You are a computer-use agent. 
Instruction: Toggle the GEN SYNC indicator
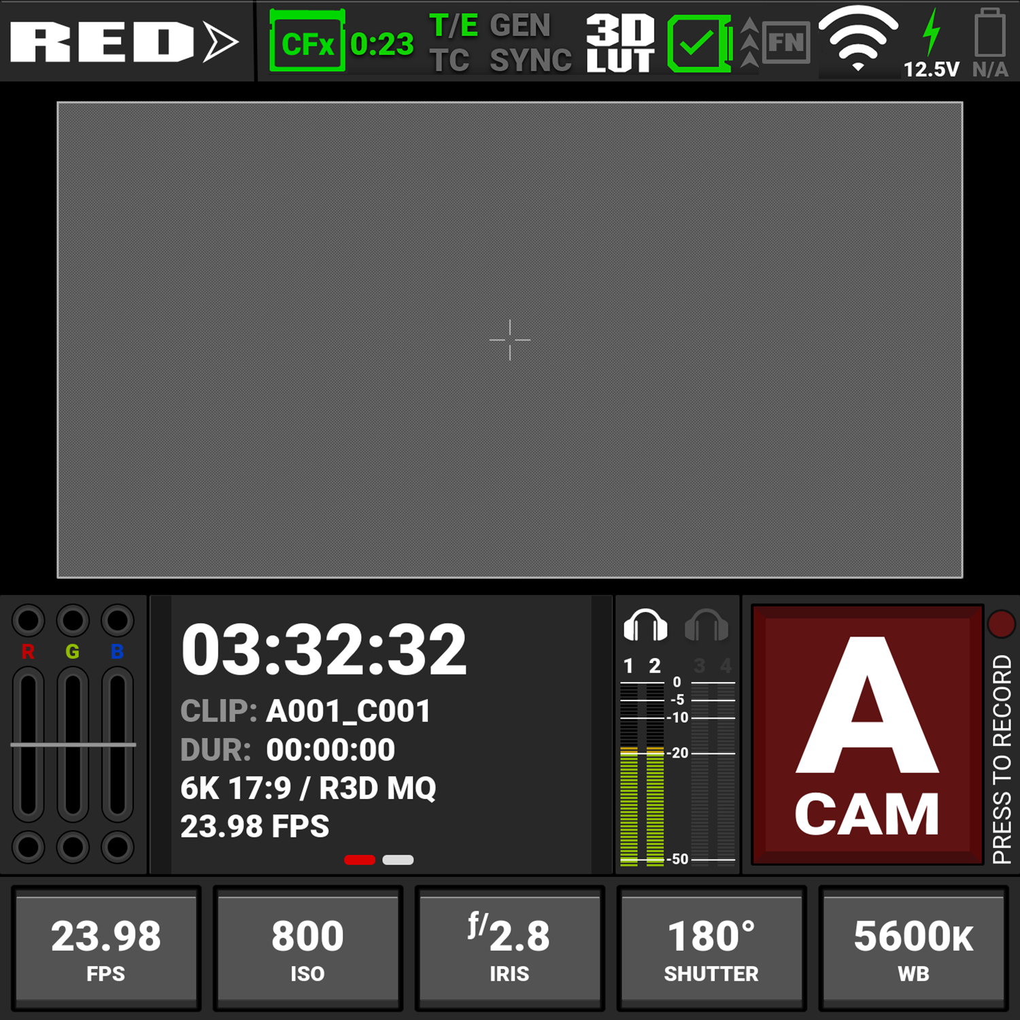coord(530,44)
